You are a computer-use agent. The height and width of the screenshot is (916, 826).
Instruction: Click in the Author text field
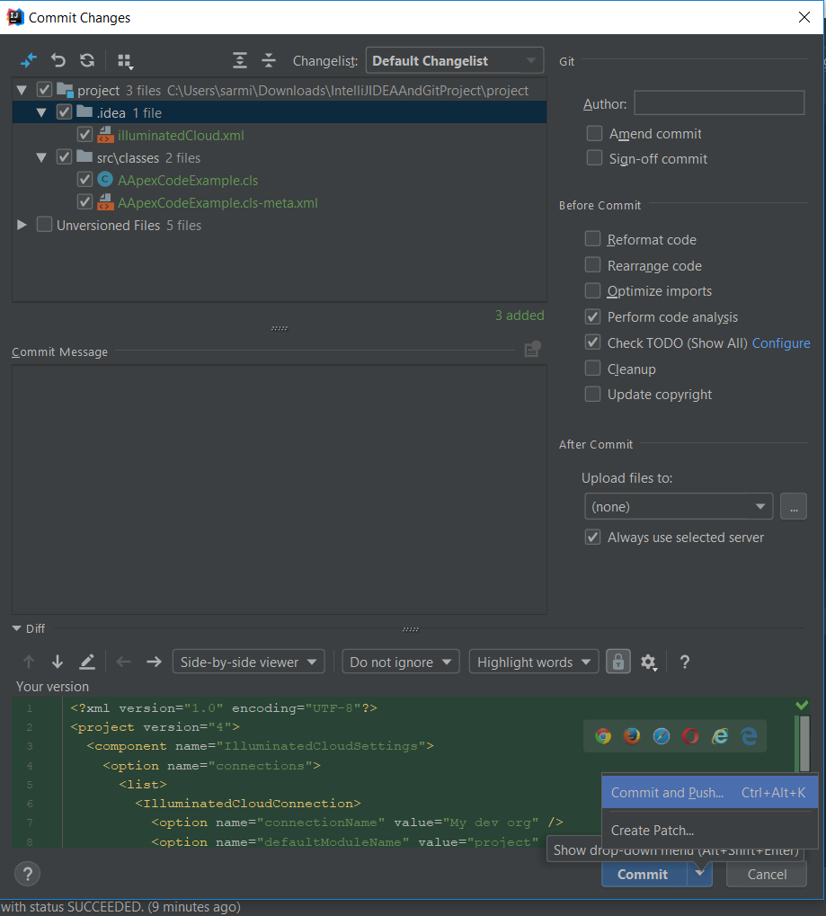tap(718, 103)
